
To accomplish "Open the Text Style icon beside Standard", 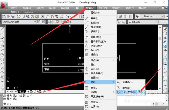I will (x=137, y=16).
